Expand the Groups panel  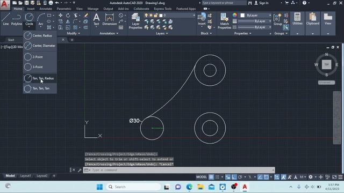(281, 33)
